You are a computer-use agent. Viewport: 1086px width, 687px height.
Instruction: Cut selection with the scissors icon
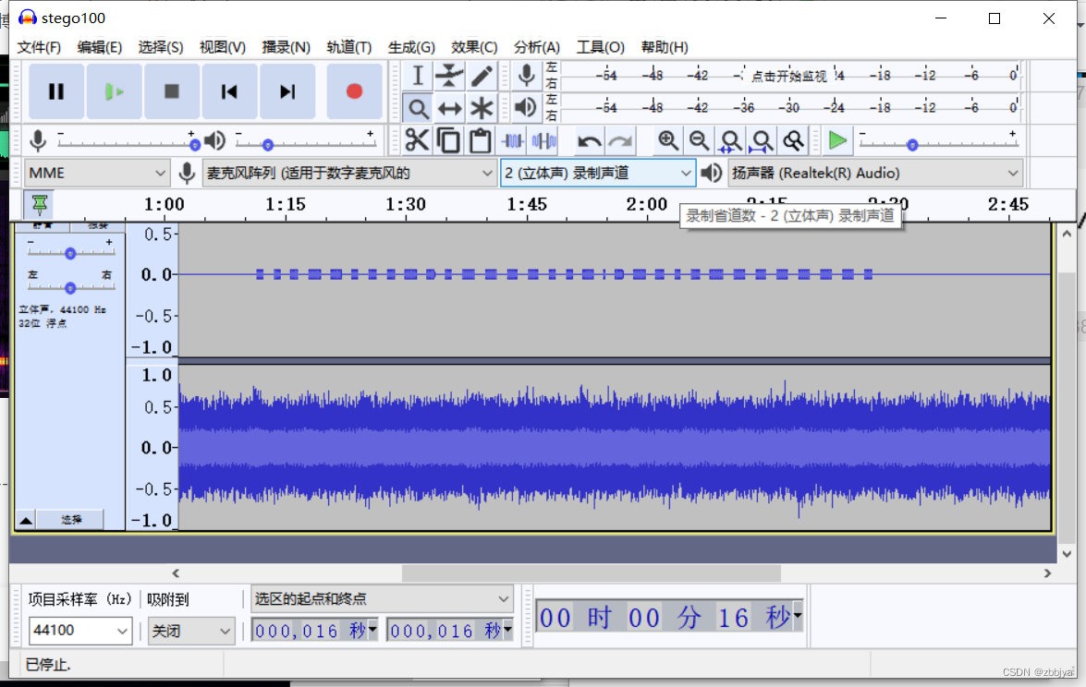click(417, 140)
